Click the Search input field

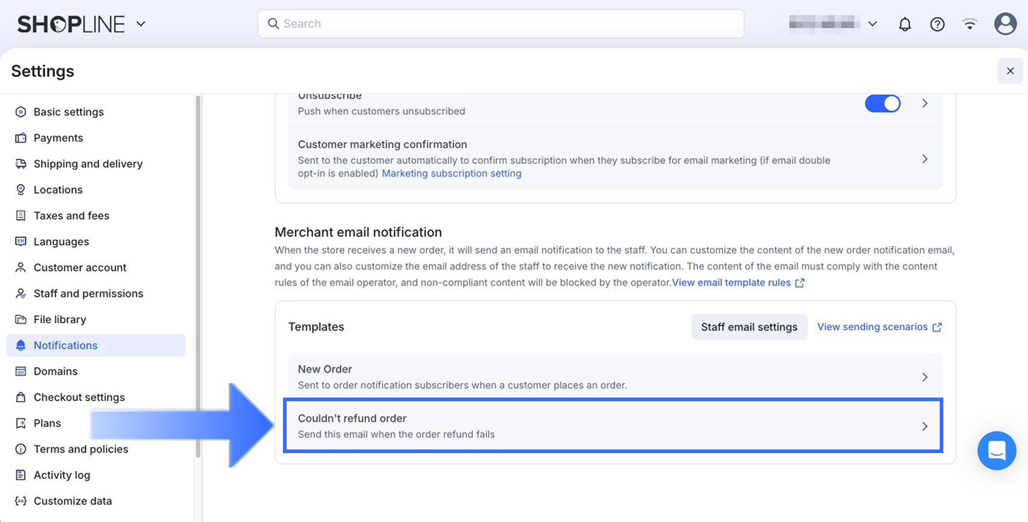click(501, 24)
